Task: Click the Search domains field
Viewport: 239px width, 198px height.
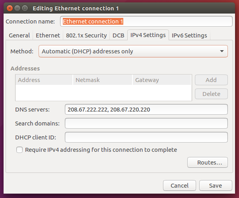Action: tap(146, 124)
